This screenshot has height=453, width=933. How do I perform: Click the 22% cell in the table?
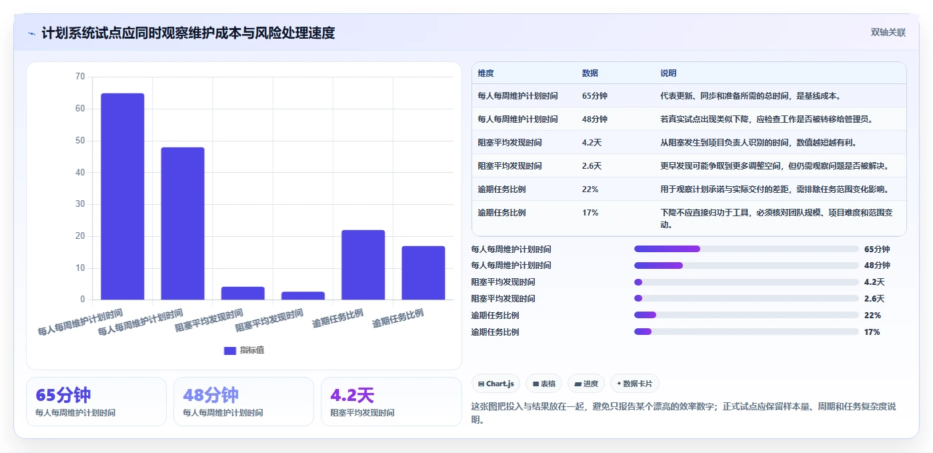[x=590, y=189]
